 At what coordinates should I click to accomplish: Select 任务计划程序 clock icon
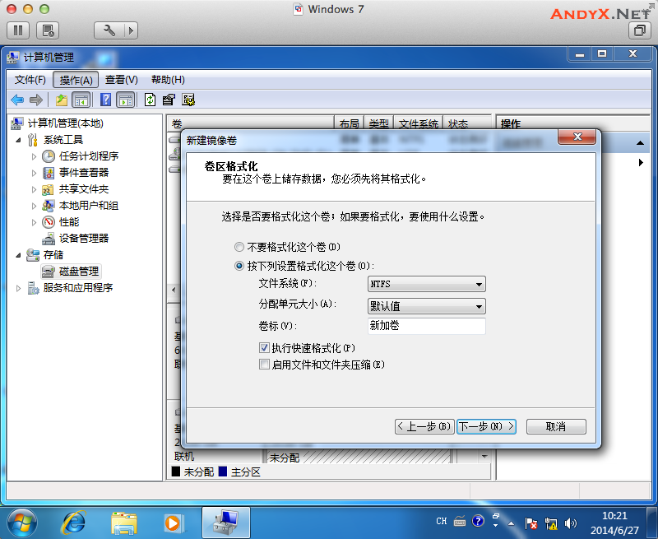point(49,156)
